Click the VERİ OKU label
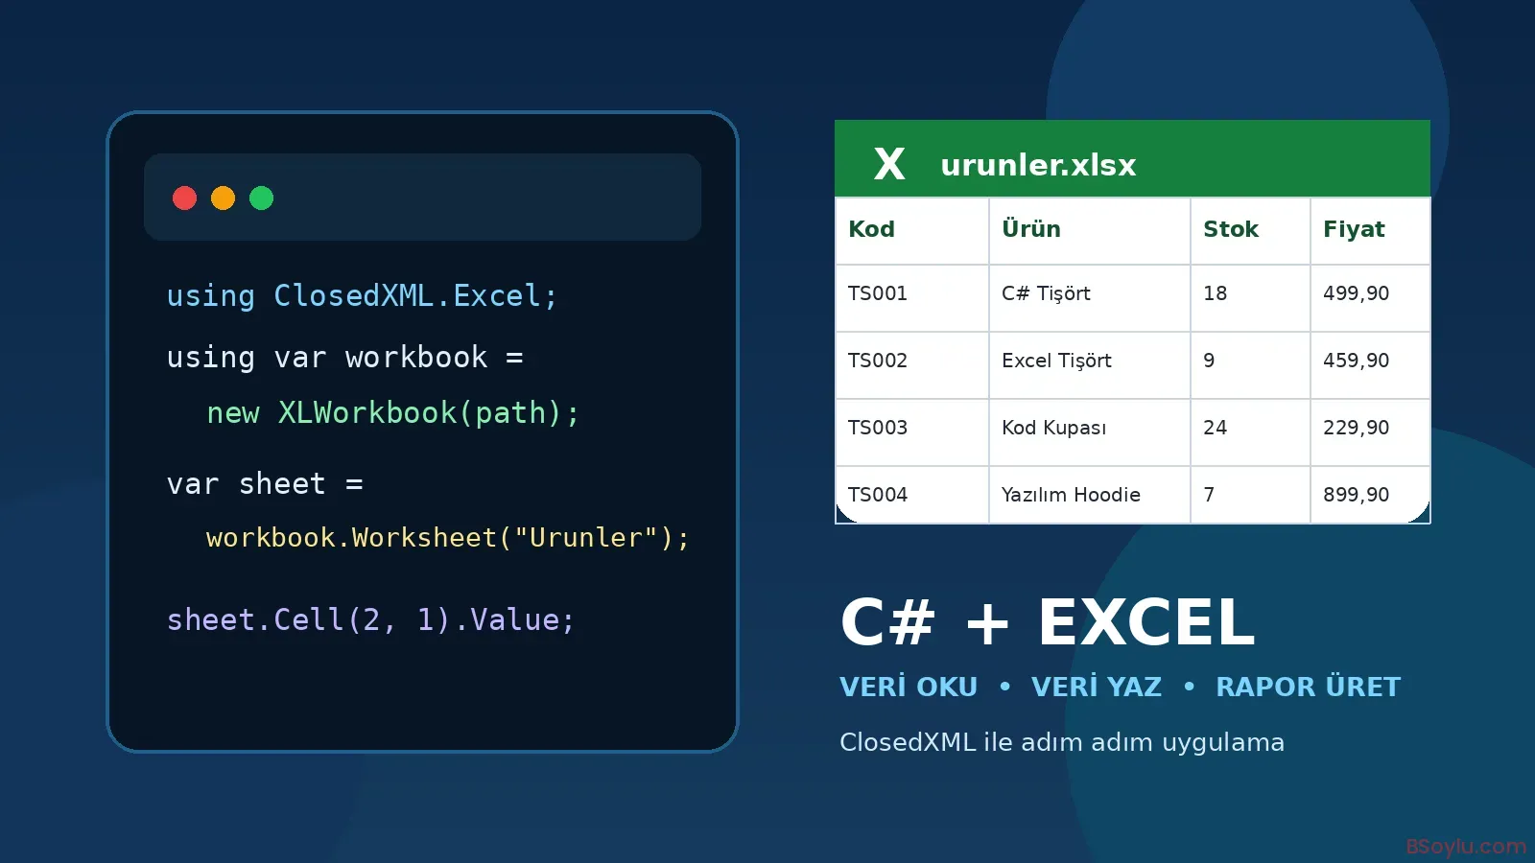 (909, 687)
